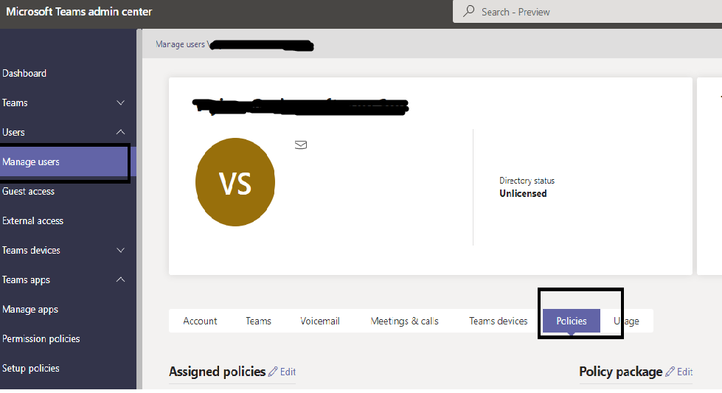Open Guest access settings

[29, 192]
